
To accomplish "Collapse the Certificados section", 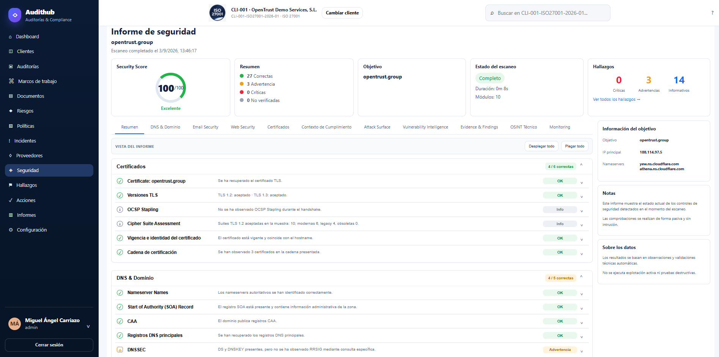I will (x=581, y=165).
